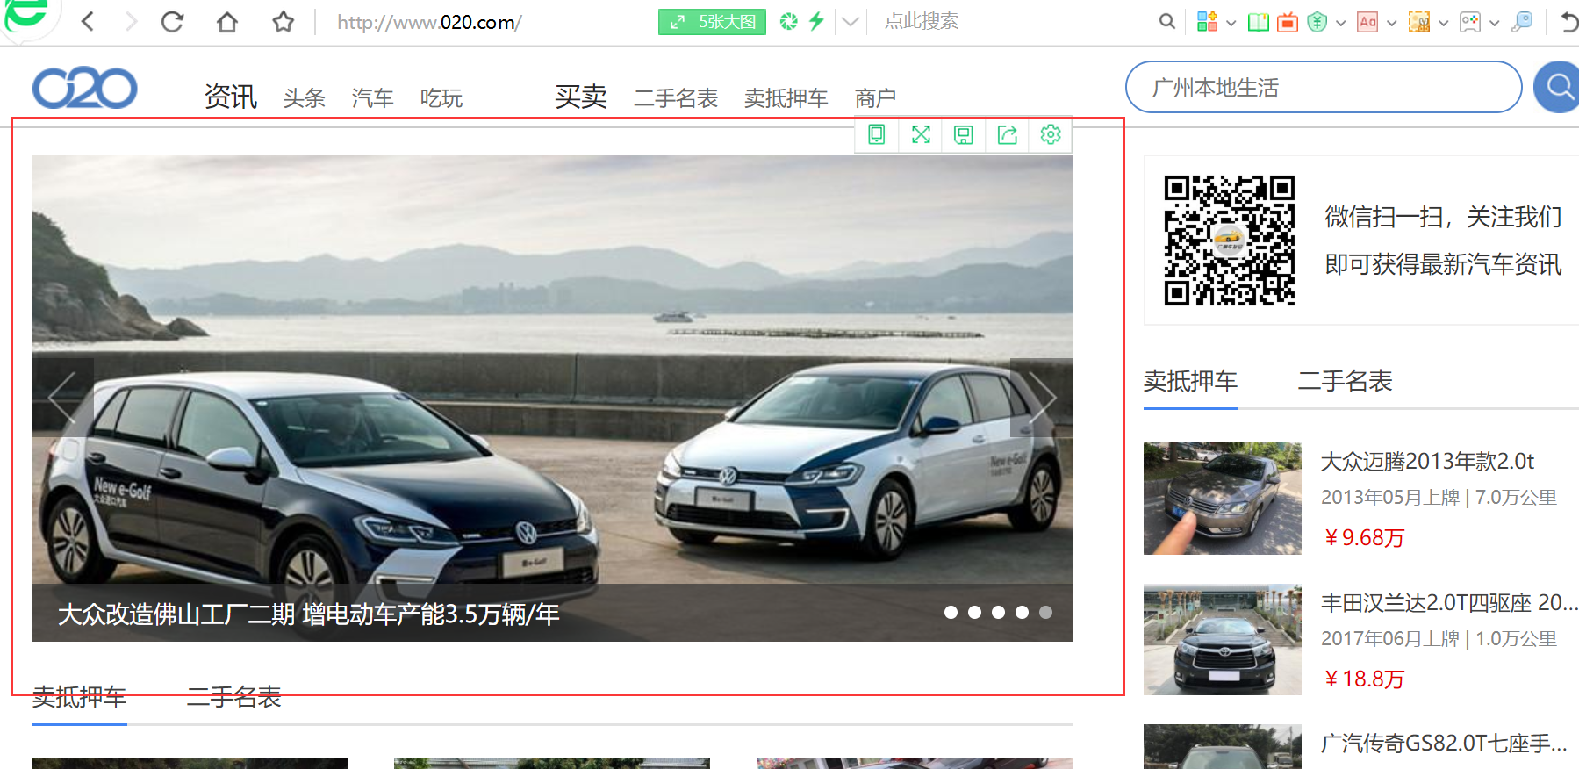
Task: Open the image toolbar settings gear
Action: (1051, 134)
